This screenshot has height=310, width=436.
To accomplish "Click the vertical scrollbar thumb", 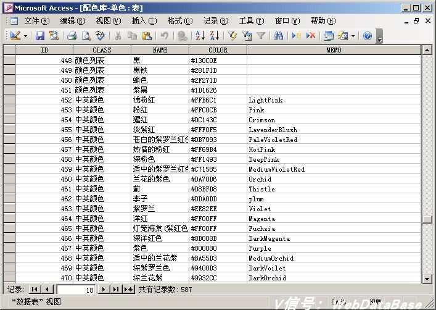I will (427, 219).
